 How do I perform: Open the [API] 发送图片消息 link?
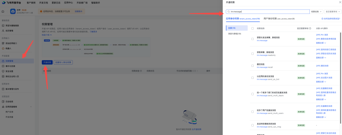pos(324,78)
